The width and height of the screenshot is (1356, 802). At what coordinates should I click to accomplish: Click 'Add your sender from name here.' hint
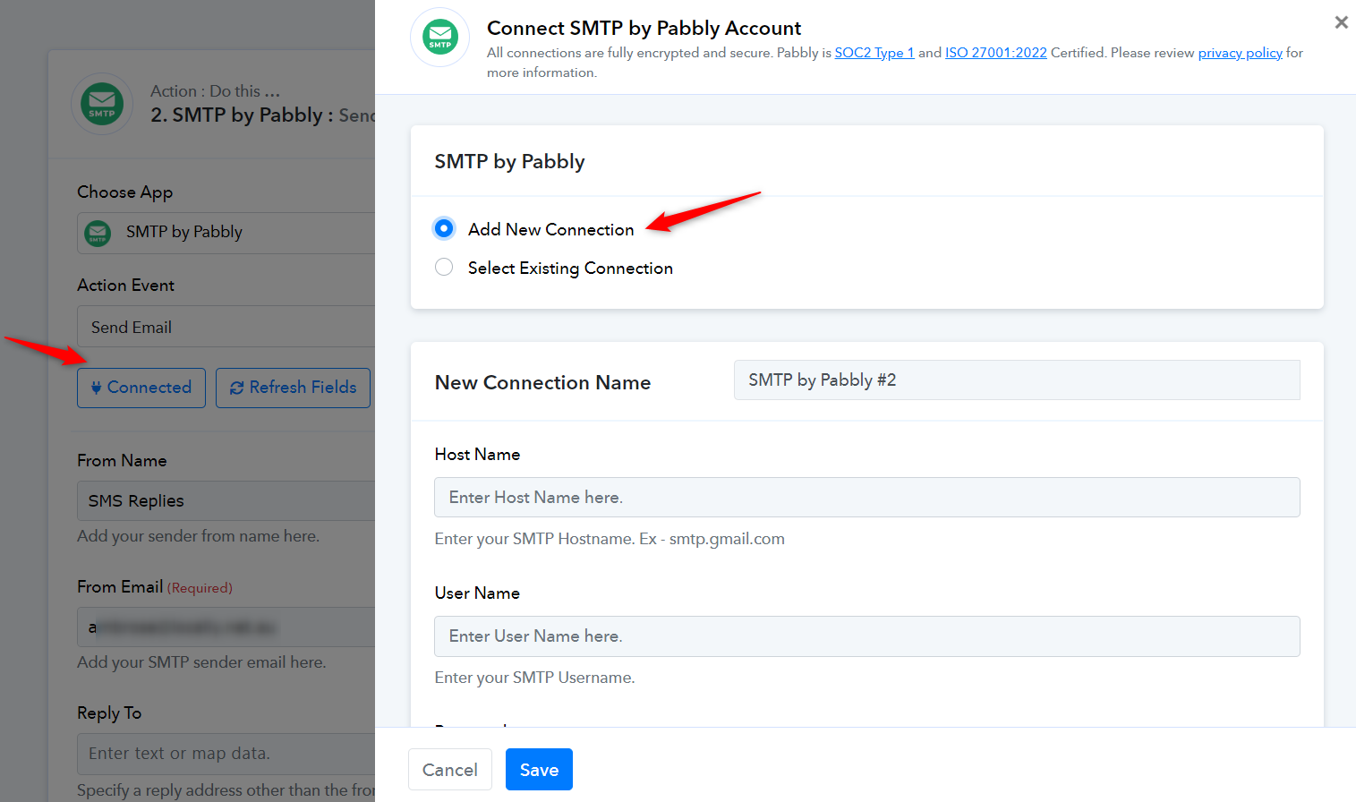point(198,536)
